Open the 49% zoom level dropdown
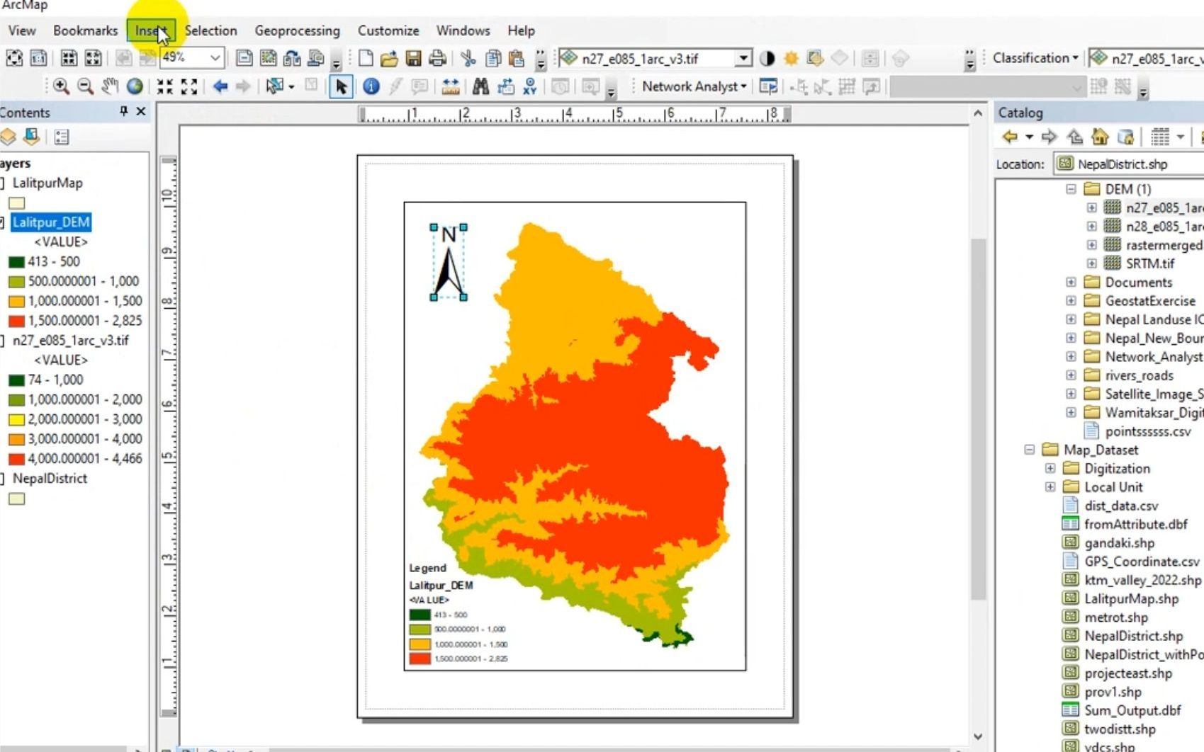The width and height of the screenshot is (1204, 752). coord(215,58)
